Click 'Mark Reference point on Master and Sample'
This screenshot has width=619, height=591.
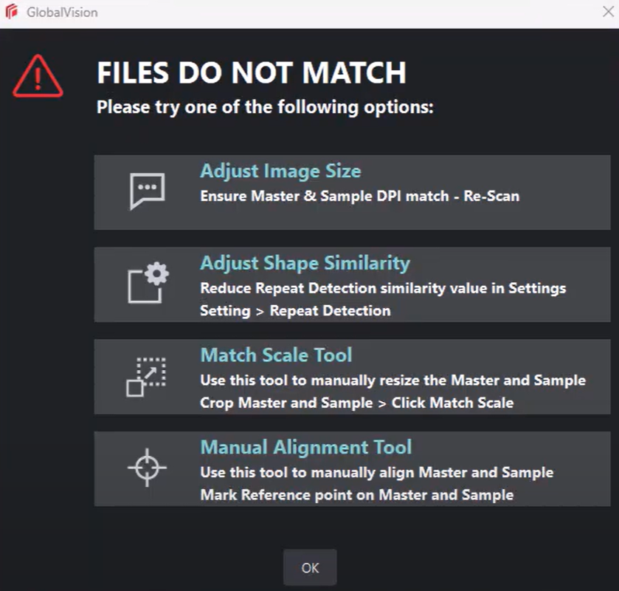click(356, 495)
